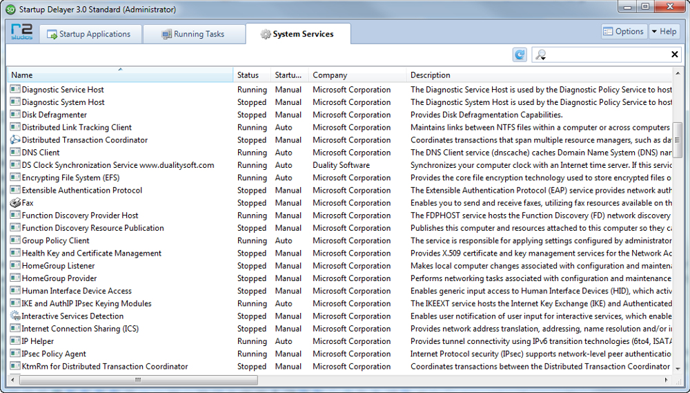
Task: Sort by the Description column header
Action: [x=540, y=75]
